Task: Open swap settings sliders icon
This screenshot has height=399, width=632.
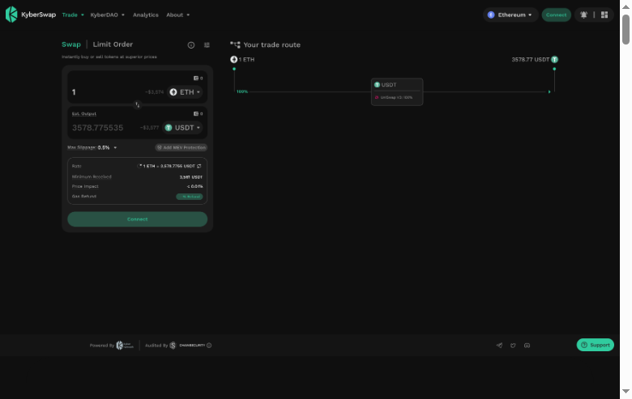Action: 207,45
